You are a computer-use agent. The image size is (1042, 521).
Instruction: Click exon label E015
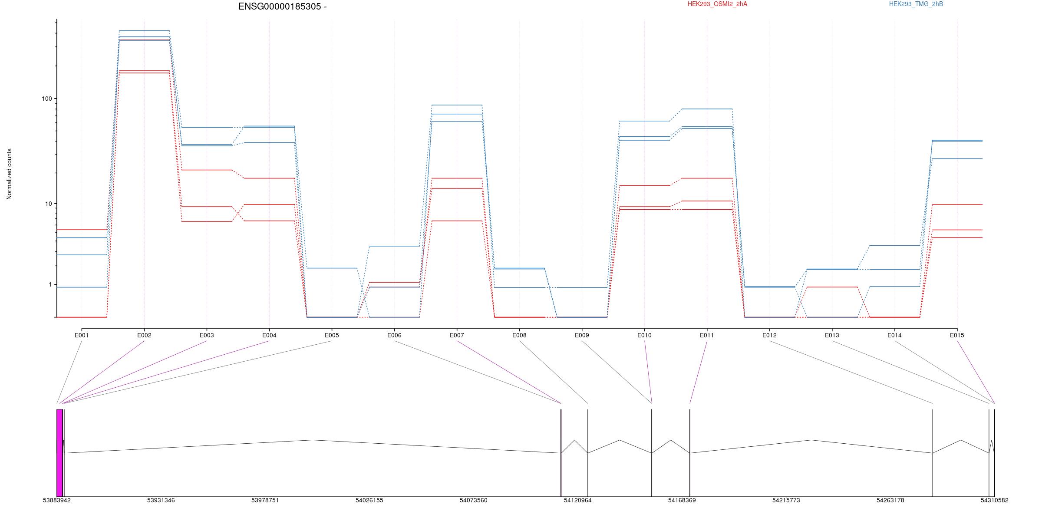coord(957,335)
